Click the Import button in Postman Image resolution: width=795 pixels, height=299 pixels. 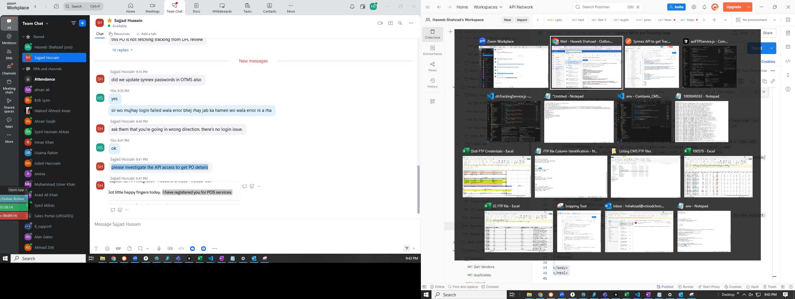tap(522, 20)
